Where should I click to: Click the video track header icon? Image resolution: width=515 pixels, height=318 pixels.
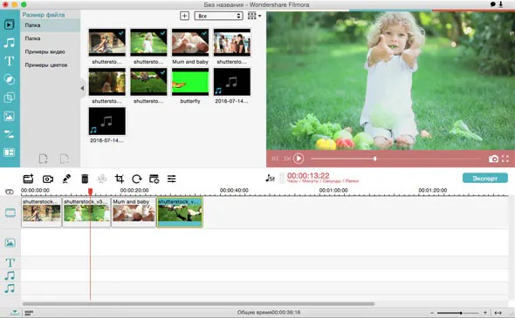click(10, 213)
